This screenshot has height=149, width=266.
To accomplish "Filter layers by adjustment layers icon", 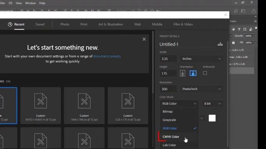I will pos(233,29).
